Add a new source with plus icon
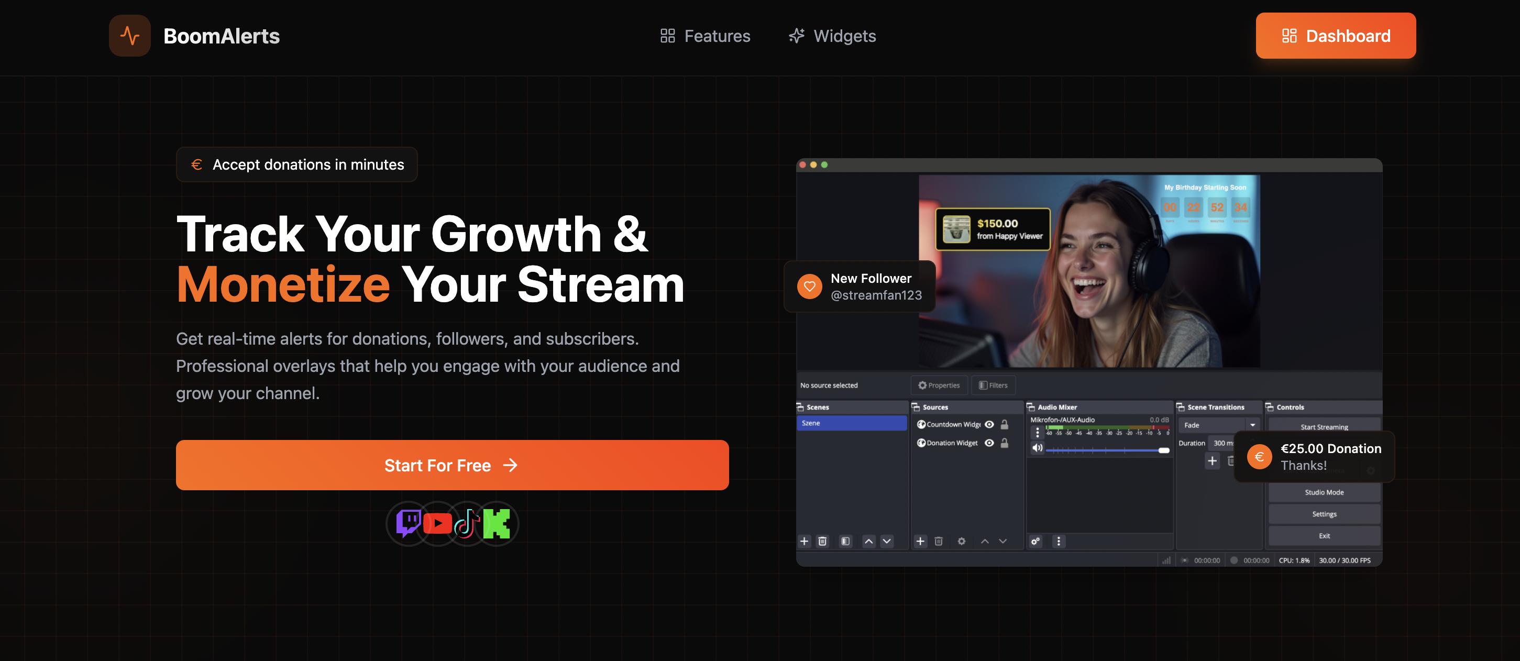Screen dimensions: 1520x661 click(x=920, y=541)
